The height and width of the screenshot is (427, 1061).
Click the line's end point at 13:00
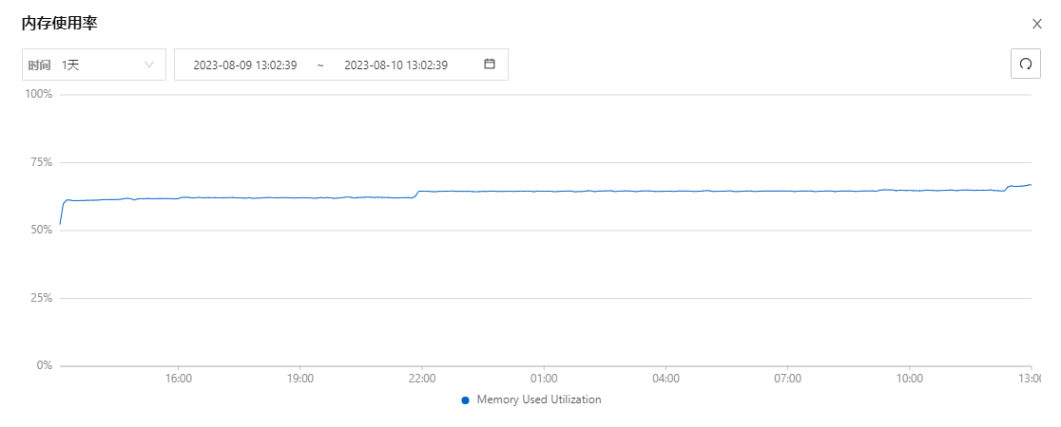[1031, 185]
